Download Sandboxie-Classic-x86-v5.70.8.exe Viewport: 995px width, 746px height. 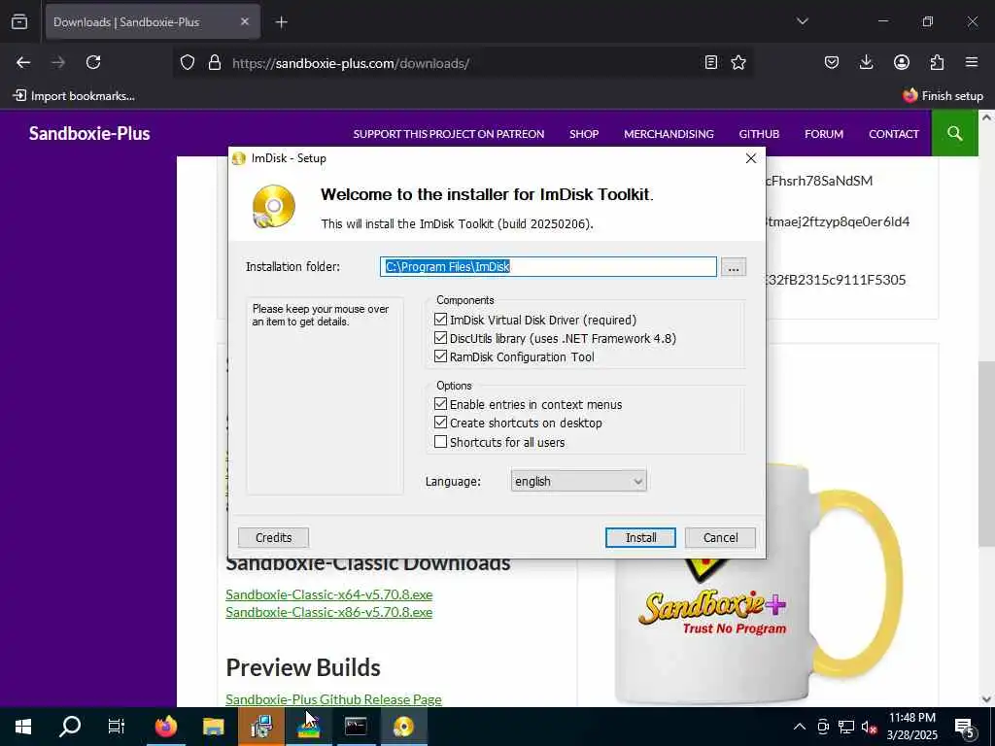(x=328, y=612)
